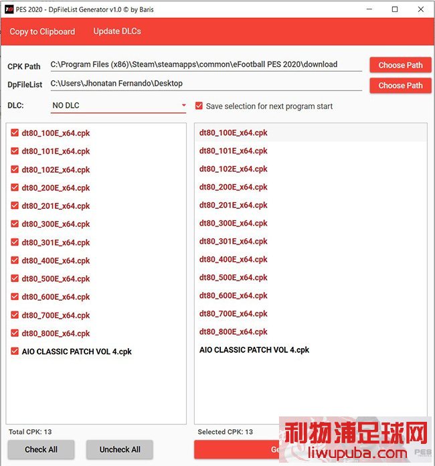Click the PES app icon in title bar

pos(9,9)
